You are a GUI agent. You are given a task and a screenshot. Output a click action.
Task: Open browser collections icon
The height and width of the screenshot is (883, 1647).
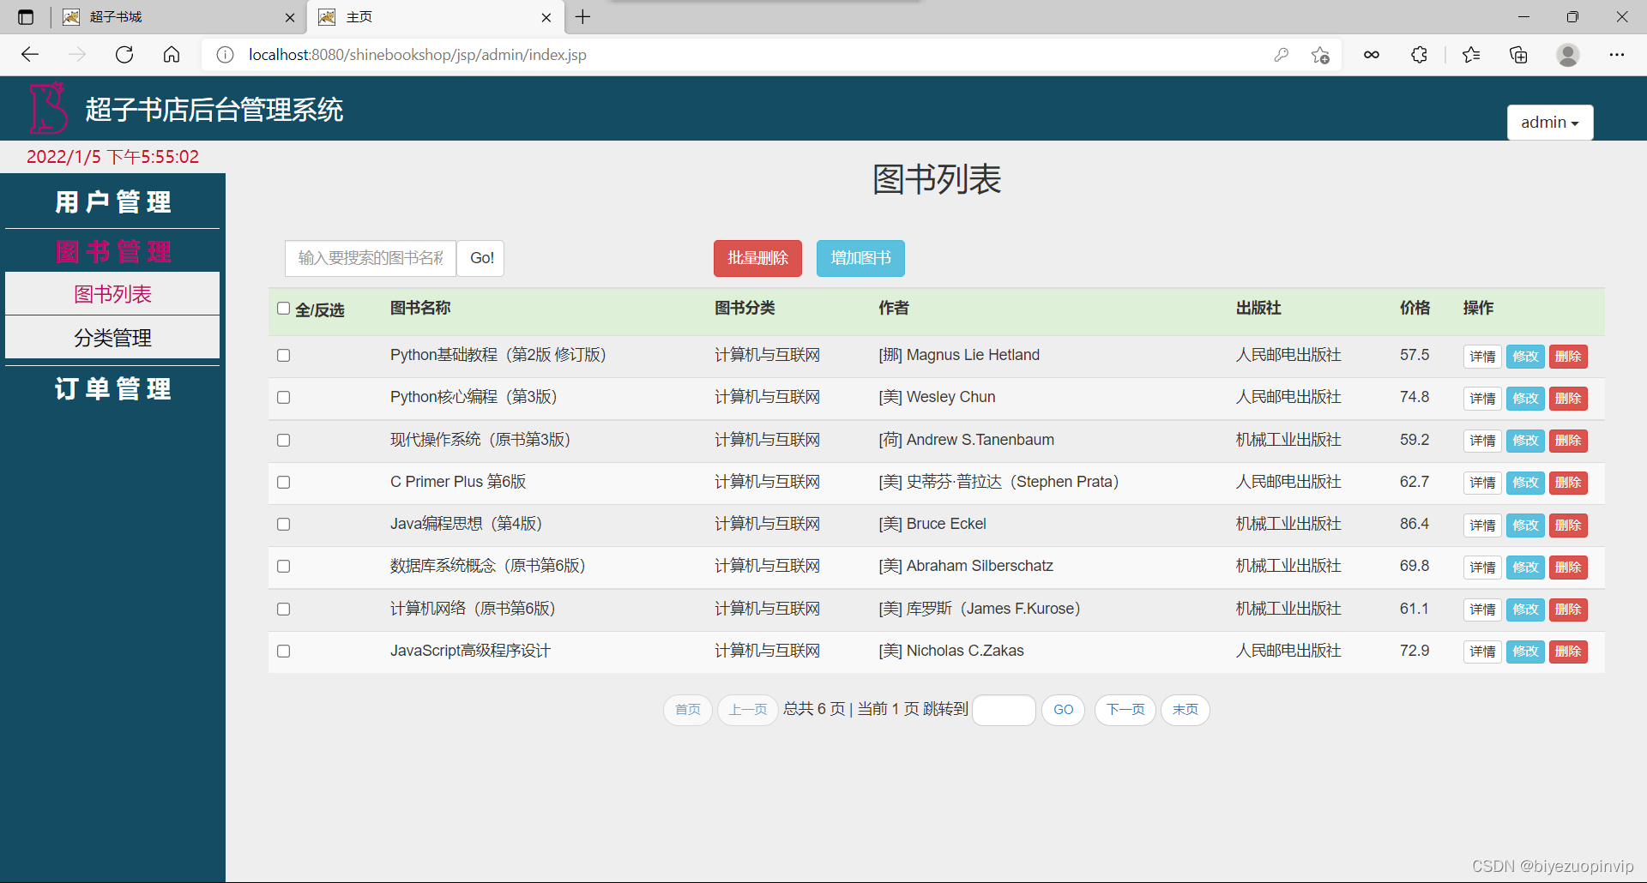(1518, 55)
